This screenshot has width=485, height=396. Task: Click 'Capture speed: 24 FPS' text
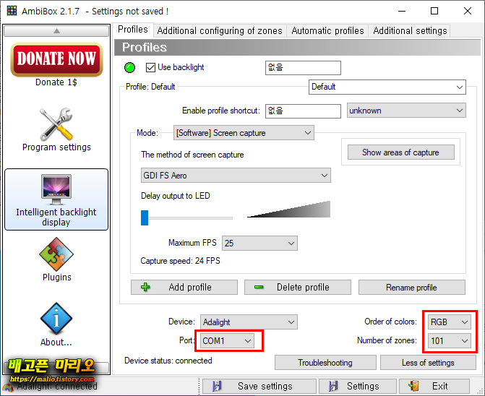pyautogui.click(x=180, y=261)
